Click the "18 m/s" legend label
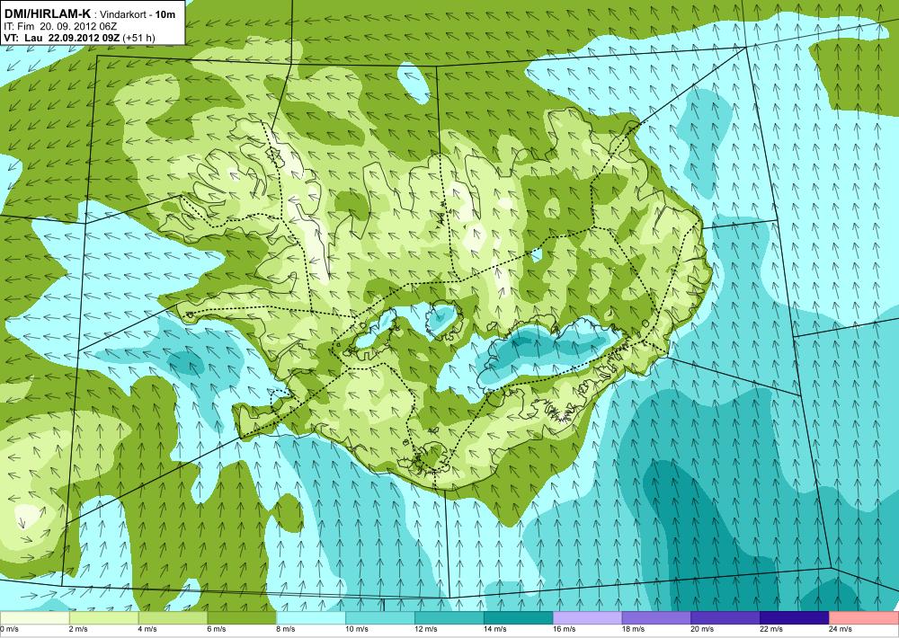This screenshot has height=638, width=899. click(634, 629)
